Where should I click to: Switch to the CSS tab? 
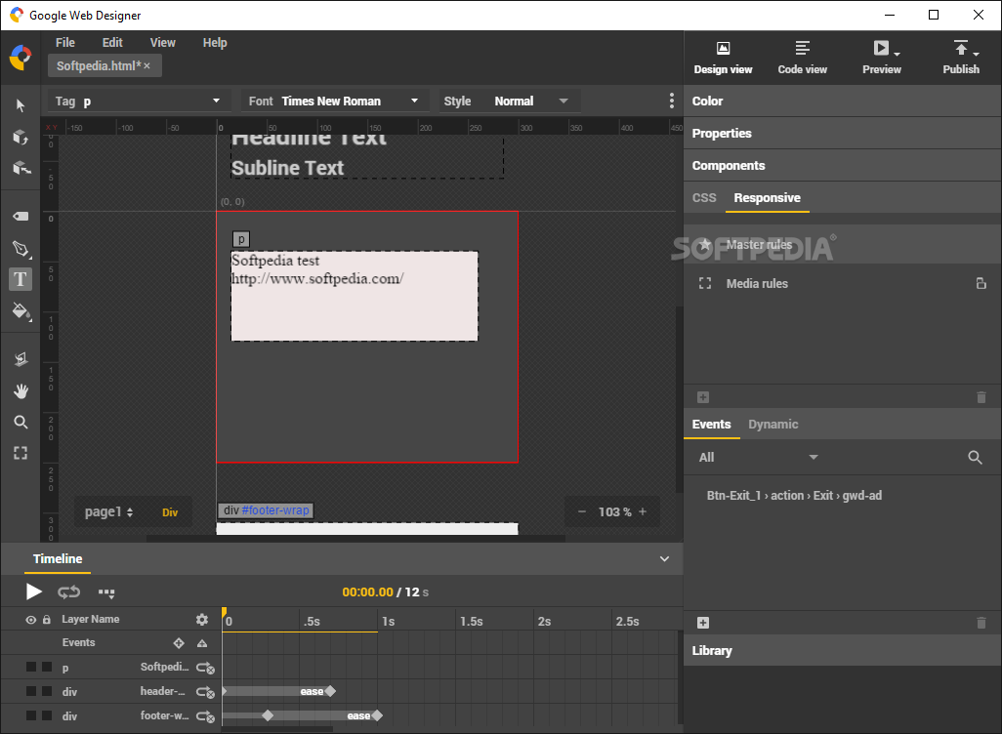704,198
